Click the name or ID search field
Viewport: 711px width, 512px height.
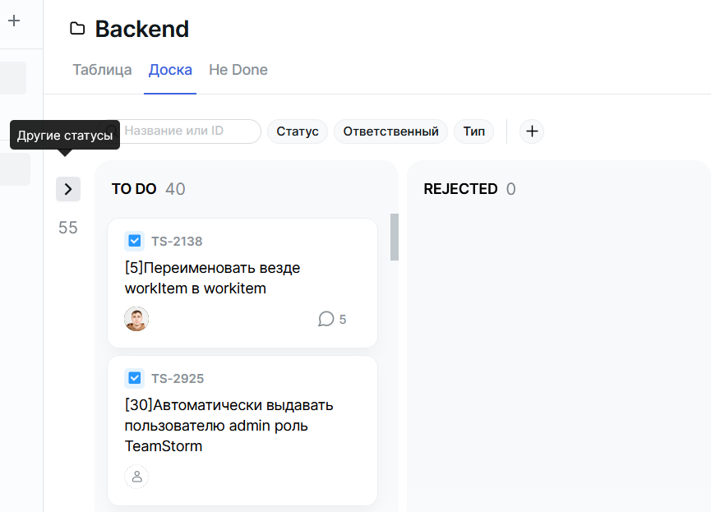point(189,131)
